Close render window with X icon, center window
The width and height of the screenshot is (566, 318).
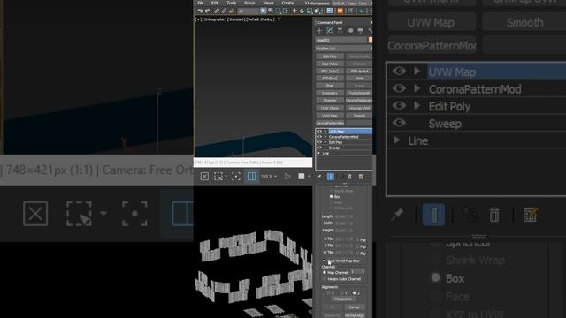204,177
